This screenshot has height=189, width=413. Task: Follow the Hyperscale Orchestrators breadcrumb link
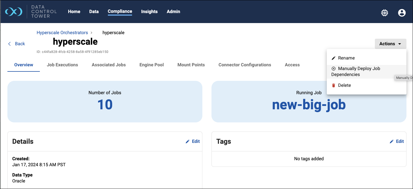(62, 33)
